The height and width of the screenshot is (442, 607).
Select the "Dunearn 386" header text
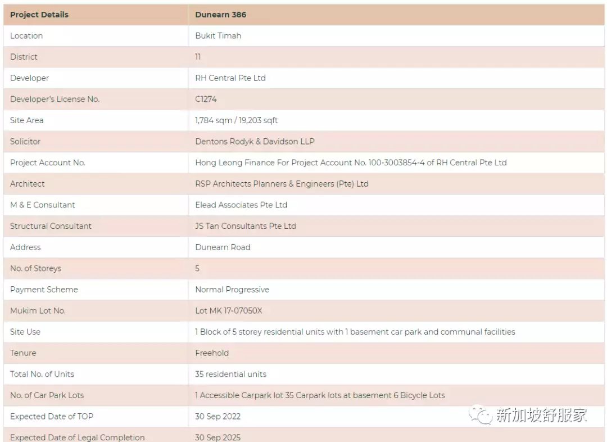tap(220, 15)
